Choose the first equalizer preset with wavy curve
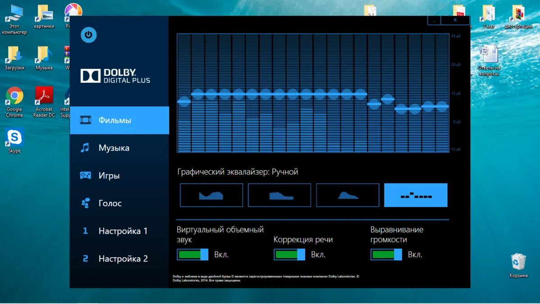This screenshot has height=304, width=540. [x=211, y=195]
